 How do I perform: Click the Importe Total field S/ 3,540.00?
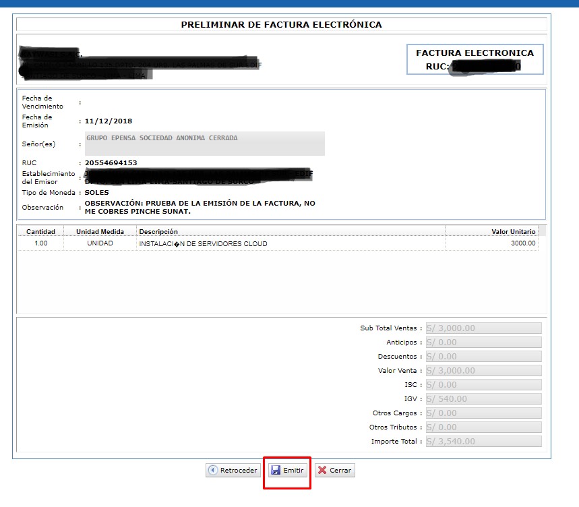tap(483, 442)
